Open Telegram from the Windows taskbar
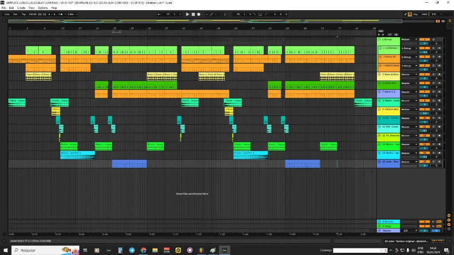Image resolution: width=454 pixels, height=255 pixels. tap(132, 251)
